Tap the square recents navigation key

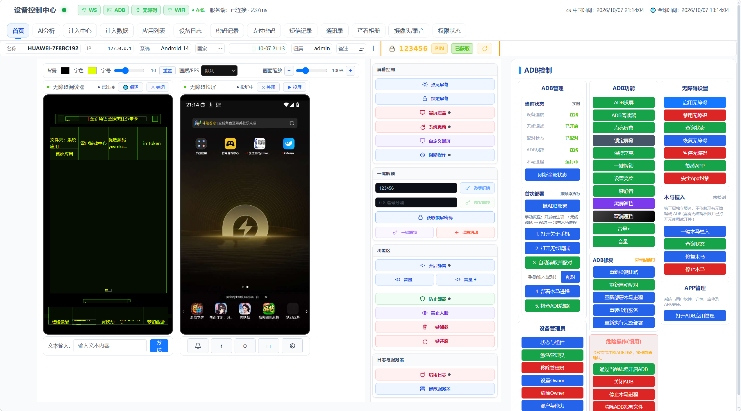(x=269, y=346)
